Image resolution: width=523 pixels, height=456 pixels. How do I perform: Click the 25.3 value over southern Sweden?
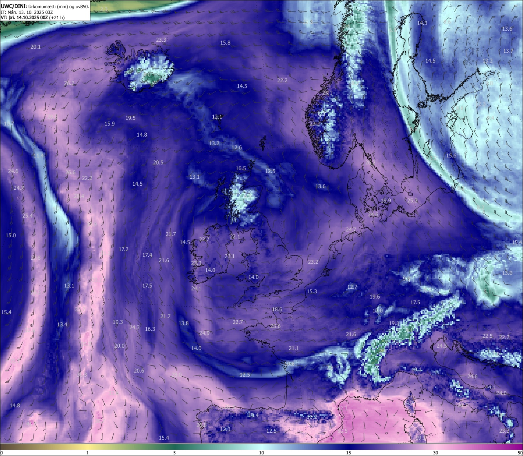click(x=413, y=201)
